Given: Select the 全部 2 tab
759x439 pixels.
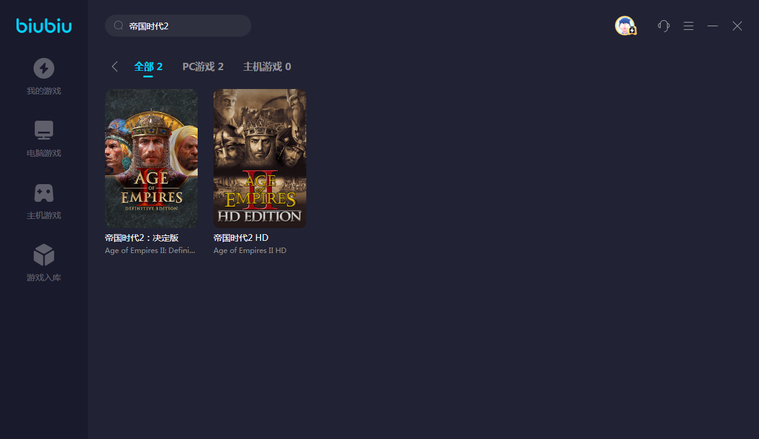Looking at the screenshot, I should coord(148,66).
